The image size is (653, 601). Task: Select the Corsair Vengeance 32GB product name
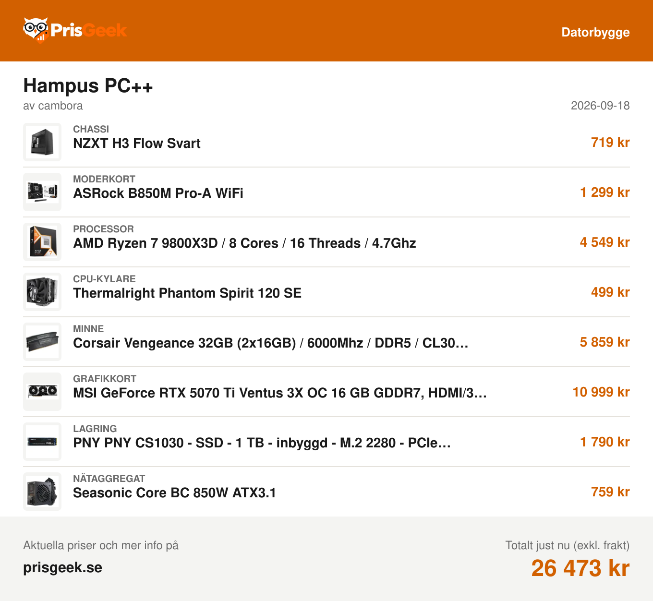[271, 343]
